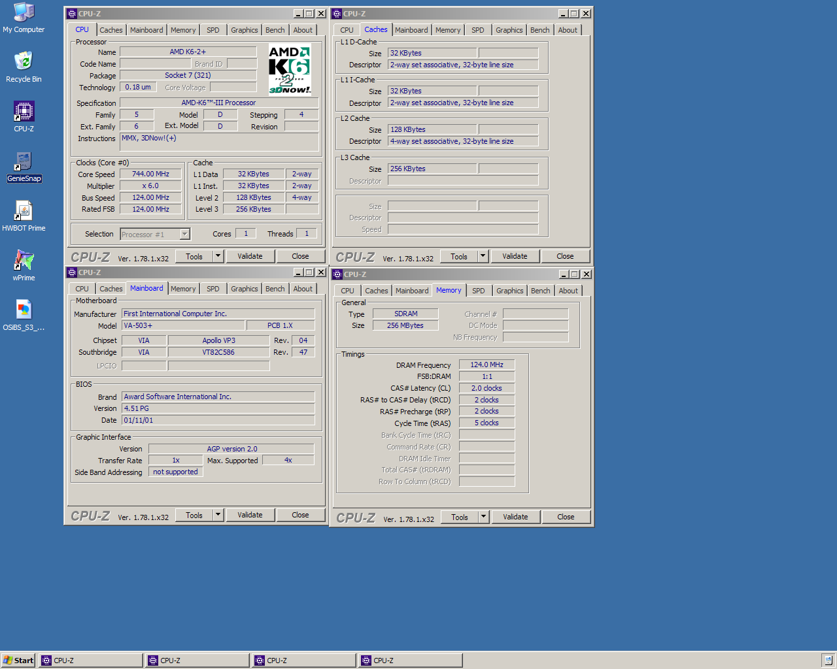
Task: Open SPD tab in top-left CPU window
Action: (x=213, y=30)
